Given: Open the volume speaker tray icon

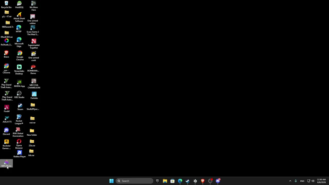Looking at the screenshot, I should [313, 181].
